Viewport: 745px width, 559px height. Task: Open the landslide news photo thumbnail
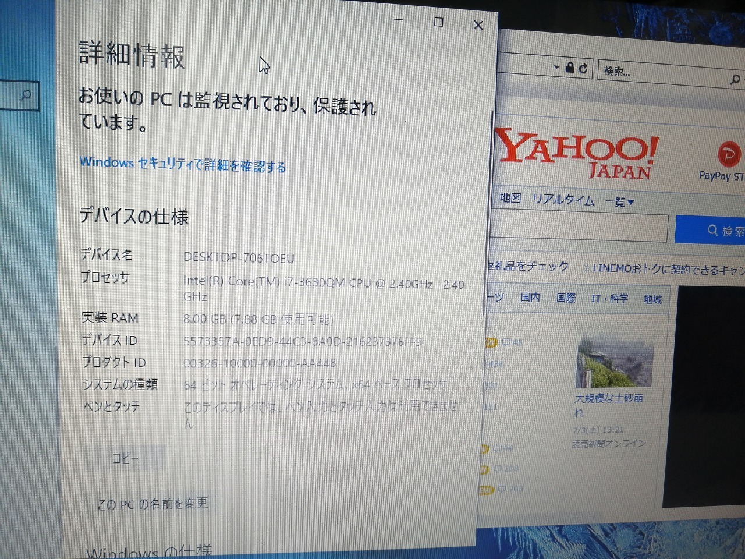(x=615, y=362)
